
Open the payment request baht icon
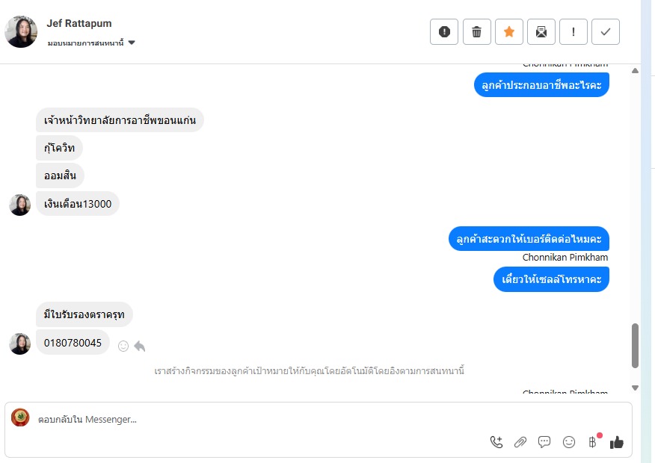point(593,442)
